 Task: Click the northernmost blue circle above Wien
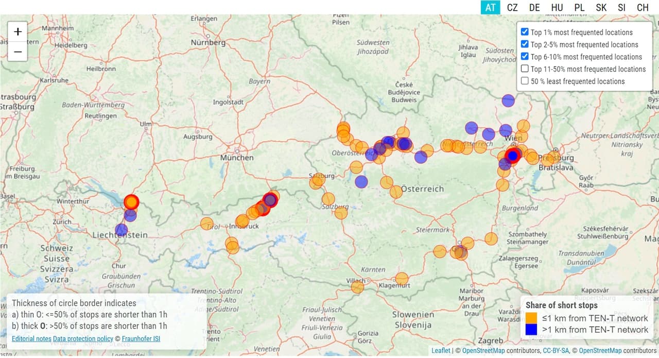[508, 100]
